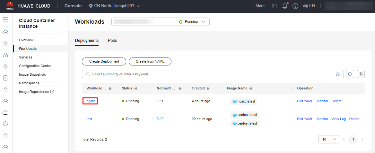Expand the page size 10 dropdown
Viewport: 375px width, 153px height.
(329, 140)
